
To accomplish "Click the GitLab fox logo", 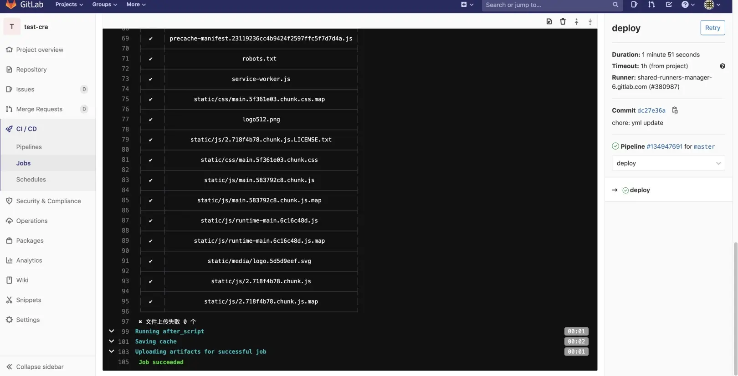I will [x=11, y=5].
